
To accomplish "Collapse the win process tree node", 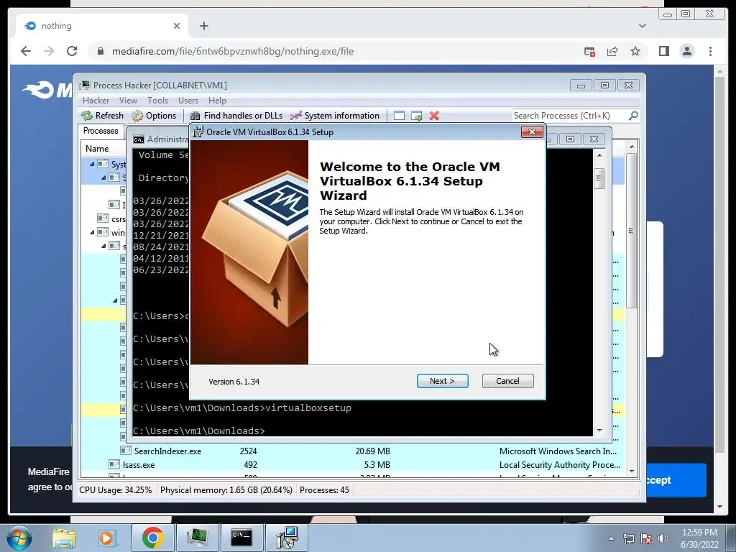I will 92,233.
